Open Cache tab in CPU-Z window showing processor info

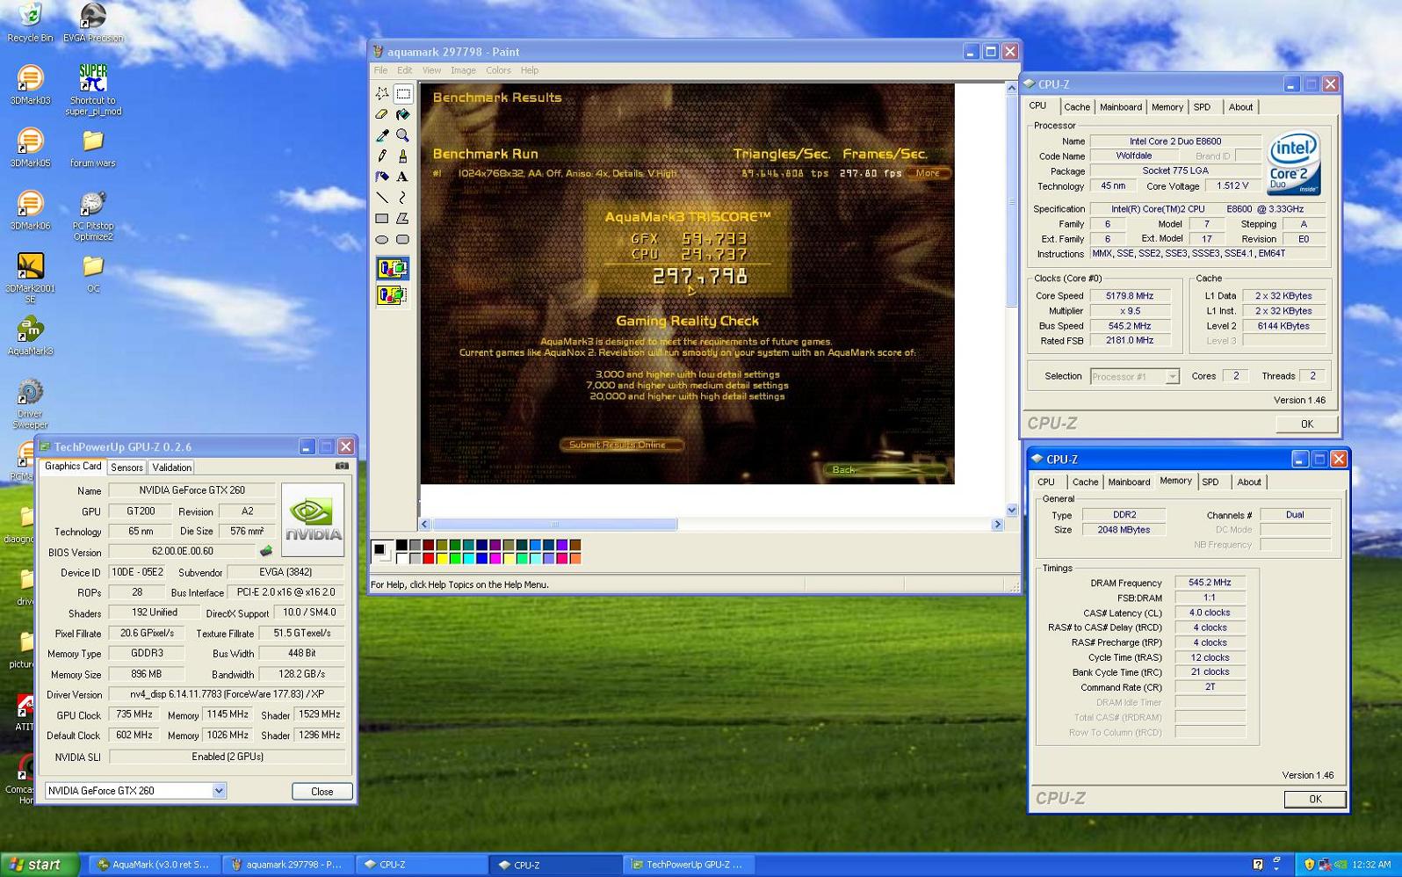(1077, 107)
